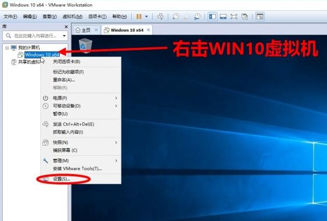
Task: Expand the 可移动设备(D) submenu
Action: 81,106
